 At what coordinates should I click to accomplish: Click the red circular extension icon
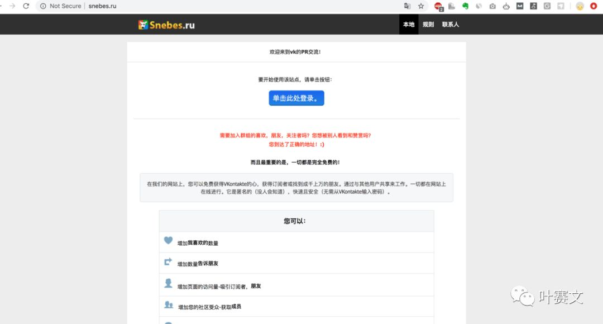point(593,6)
